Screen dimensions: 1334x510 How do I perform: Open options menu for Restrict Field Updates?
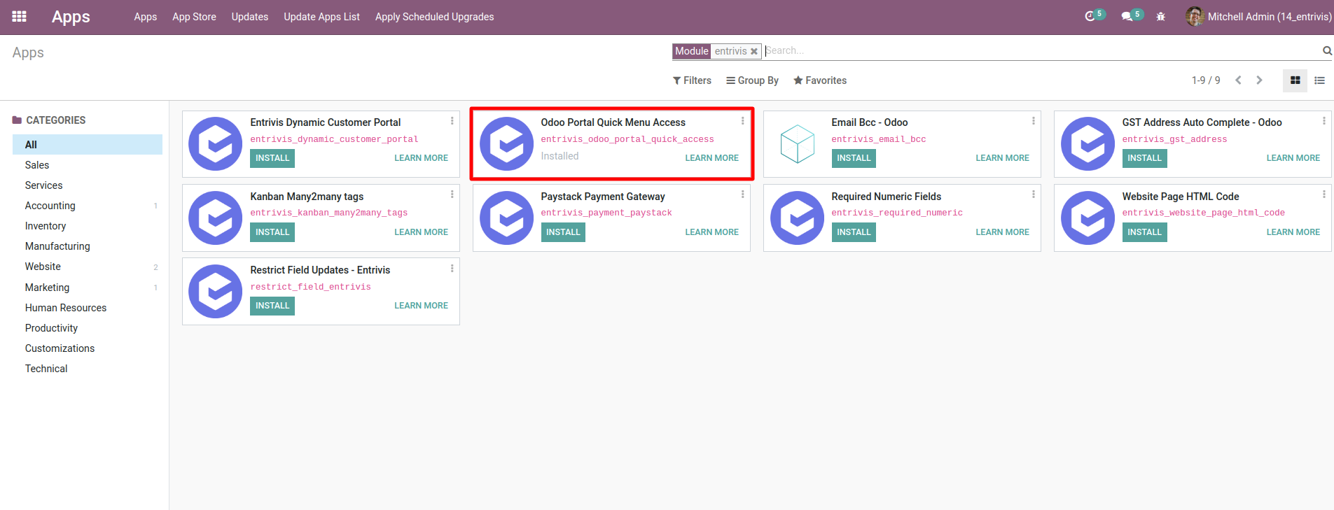pos(452,269)
